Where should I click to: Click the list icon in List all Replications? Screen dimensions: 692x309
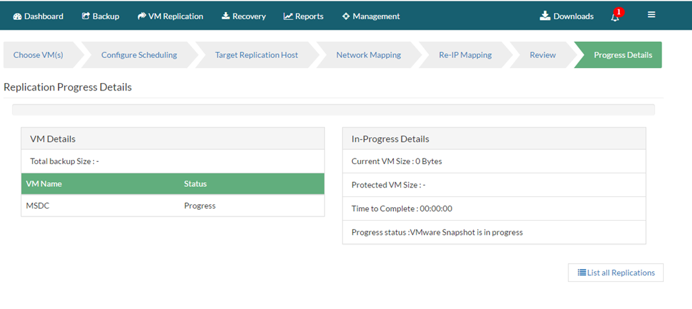click(582, 273)
